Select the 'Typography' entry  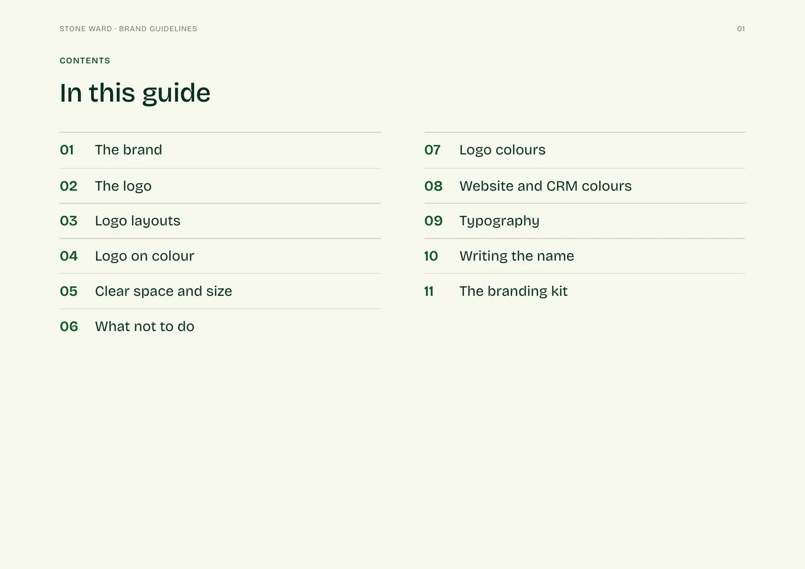click(x=585, y=221)
